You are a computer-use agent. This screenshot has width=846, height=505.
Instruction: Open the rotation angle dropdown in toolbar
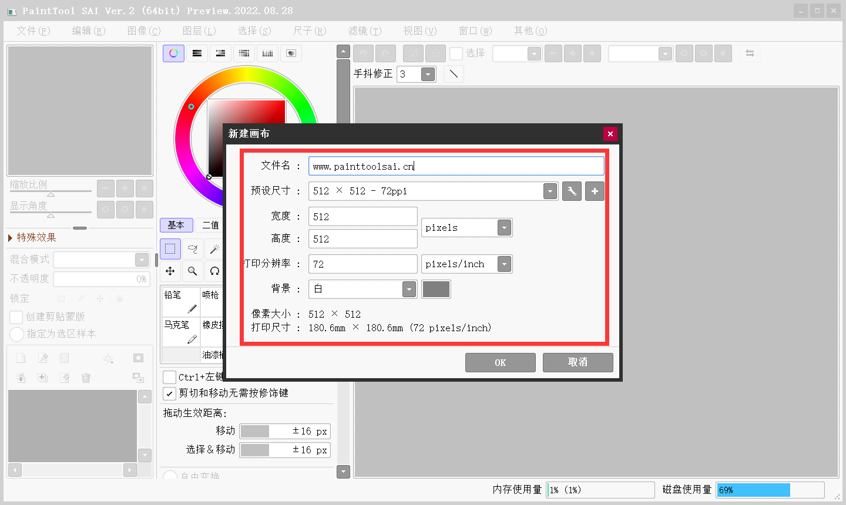point(665,53)
